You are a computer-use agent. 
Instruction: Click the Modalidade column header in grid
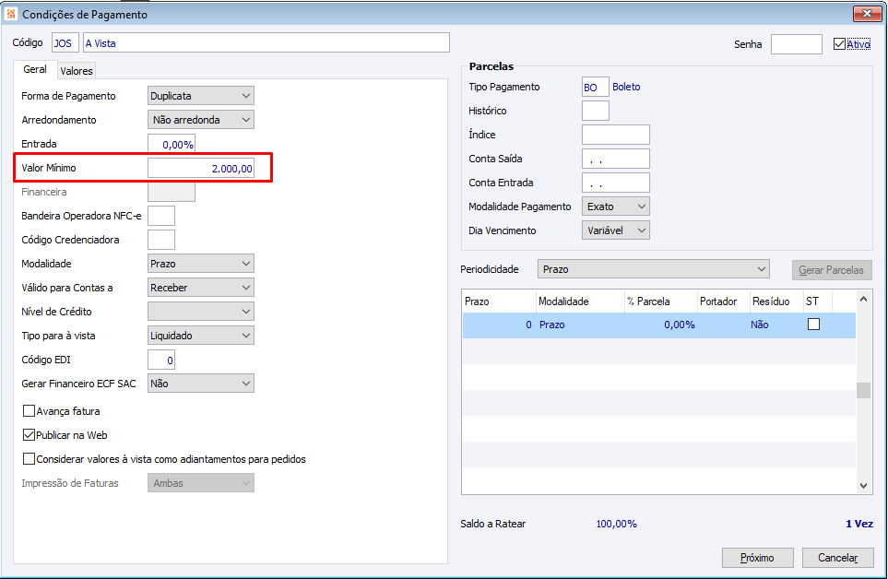[x=580, y=301]
